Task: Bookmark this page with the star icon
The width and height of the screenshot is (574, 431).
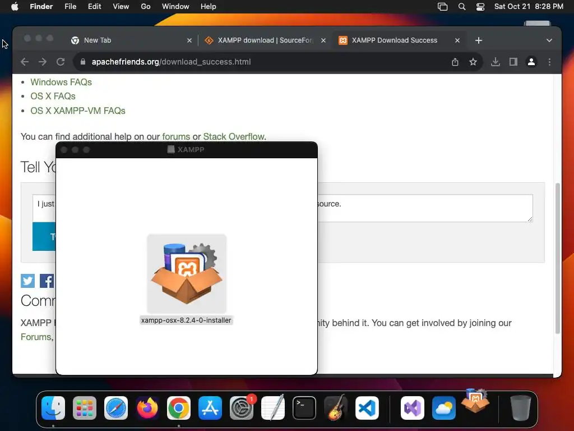Action: click(x=473, y=62)
